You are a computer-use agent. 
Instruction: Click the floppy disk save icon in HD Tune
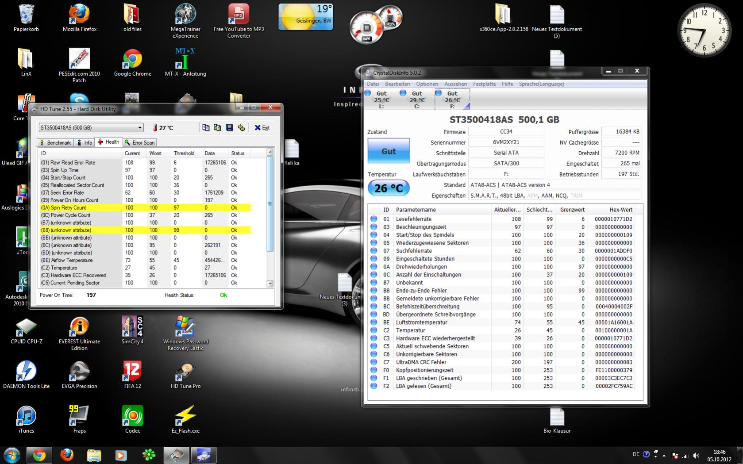(x=229, y=127)
